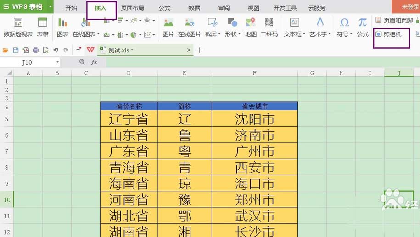Viewport: 420px width, 237px height.
Task: Click the print icon in the quick toolbar
Action: pyautogui.click(x=35, y=50)
